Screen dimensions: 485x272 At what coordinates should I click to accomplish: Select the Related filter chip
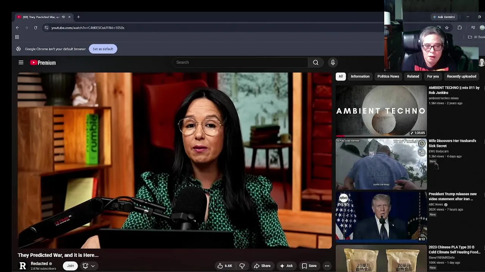point(413,76)
